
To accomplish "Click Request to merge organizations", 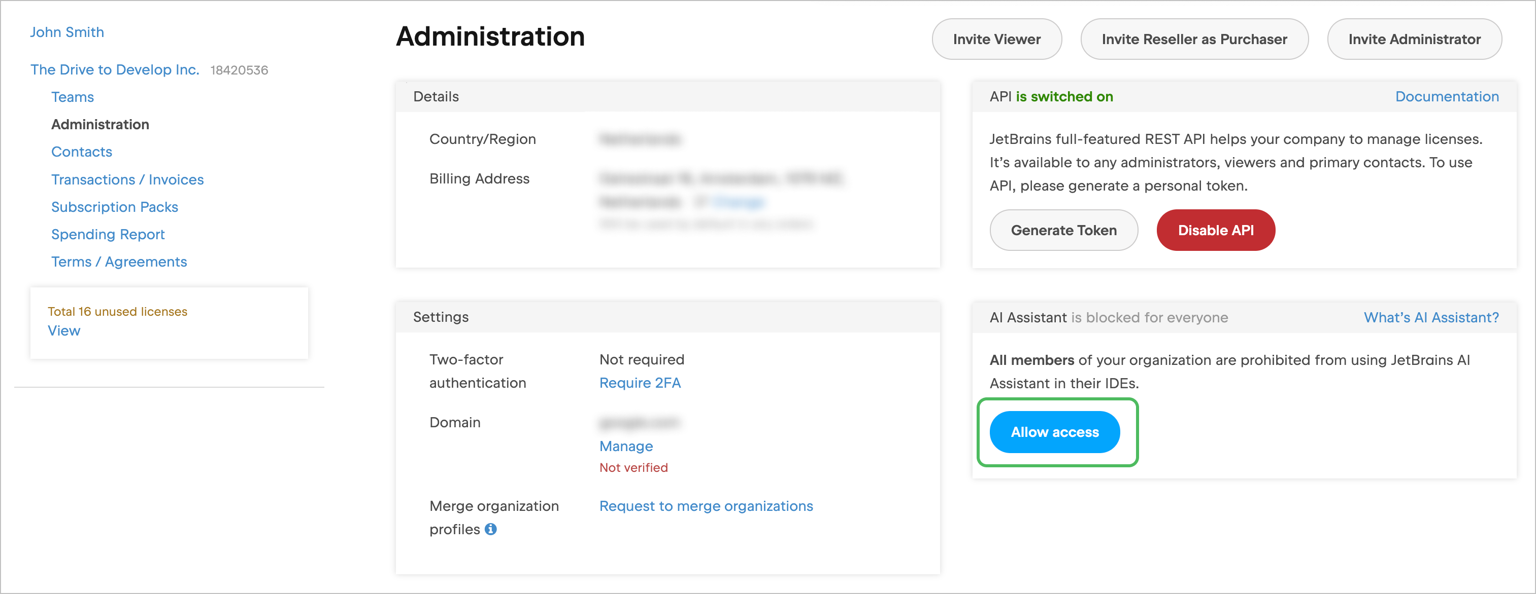I will [706, 506].
